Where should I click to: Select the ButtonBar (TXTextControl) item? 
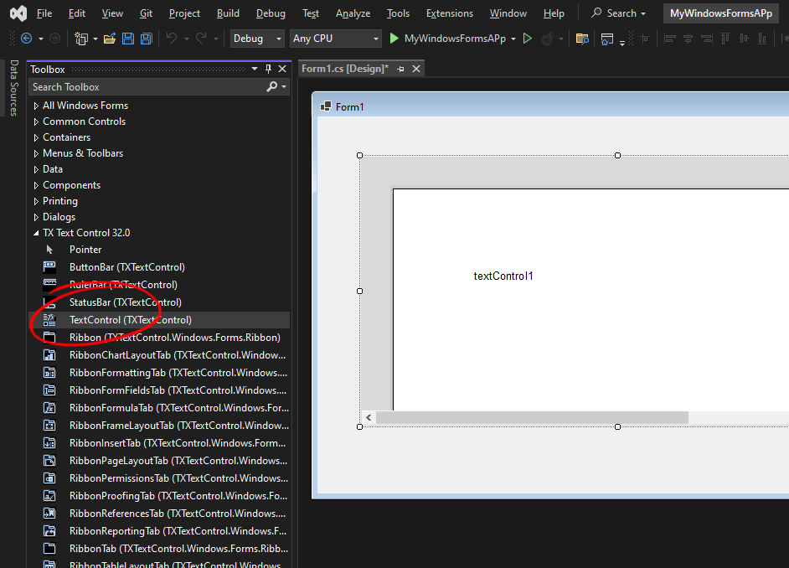coord(159,267)
